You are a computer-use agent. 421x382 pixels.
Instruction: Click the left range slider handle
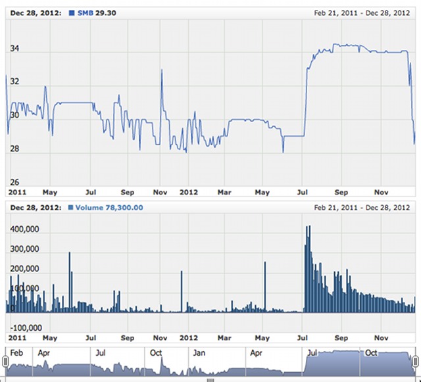[5, 362]
